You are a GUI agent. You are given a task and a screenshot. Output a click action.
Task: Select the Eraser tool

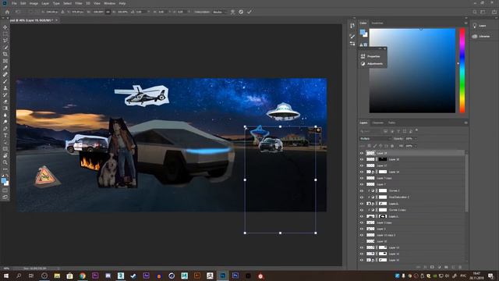pos(5,101)
